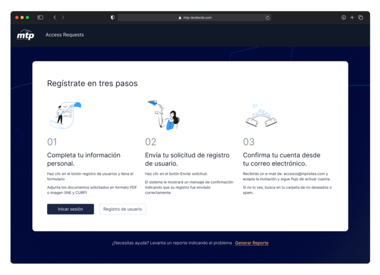Image resolution: width=380 pixels, height=275 pixels.
Task: Open the privacy report shield icon
Action: (112, 17)
